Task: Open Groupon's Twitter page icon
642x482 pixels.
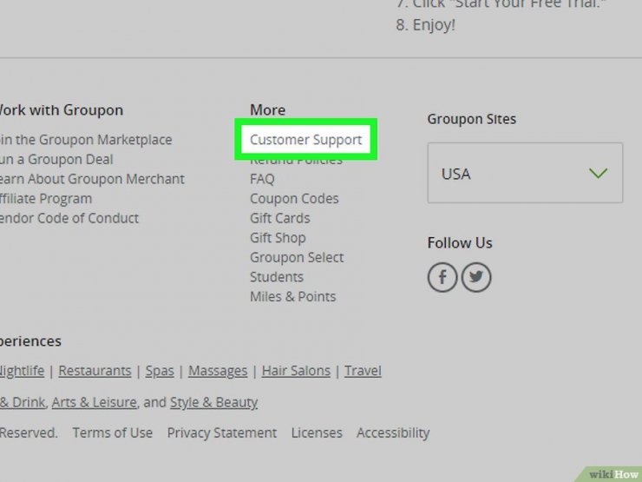Action: [x=476, y=278]
